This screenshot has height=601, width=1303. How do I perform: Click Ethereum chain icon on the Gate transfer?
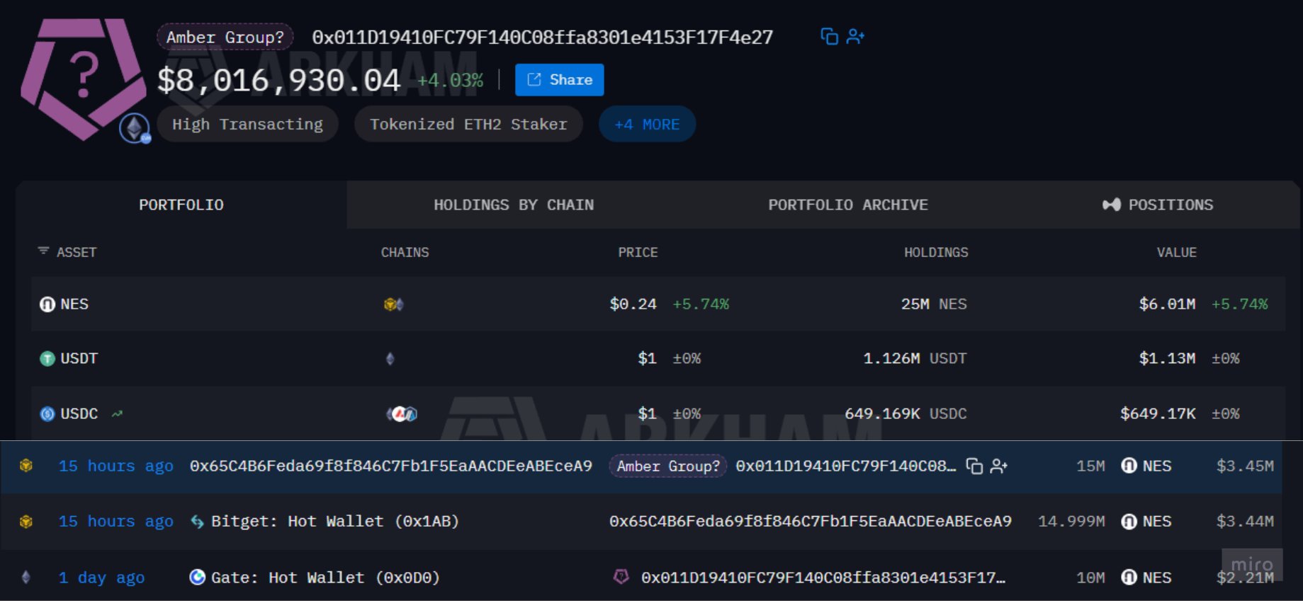coord(26,577)
